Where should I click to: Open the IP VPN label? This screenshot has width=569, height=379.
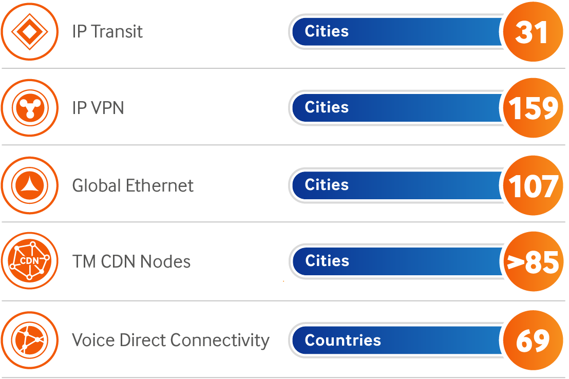98,108
